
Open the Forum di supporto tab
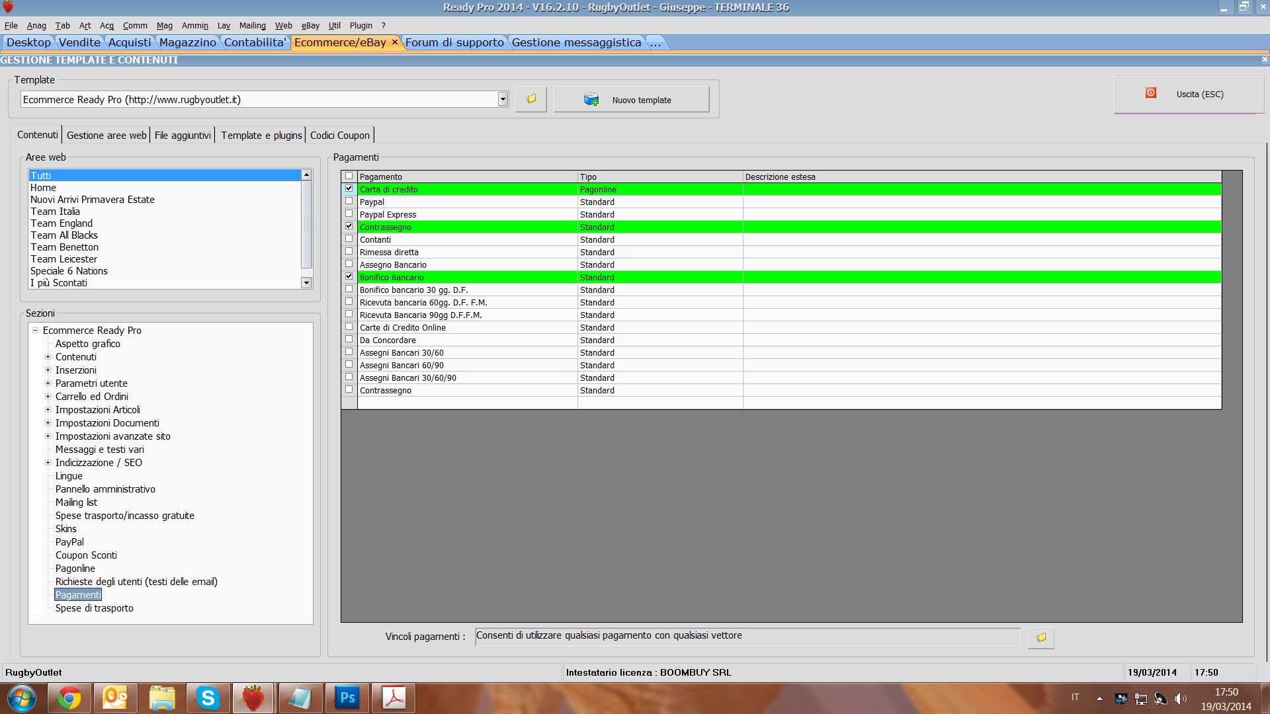click(x=454, y=42)
